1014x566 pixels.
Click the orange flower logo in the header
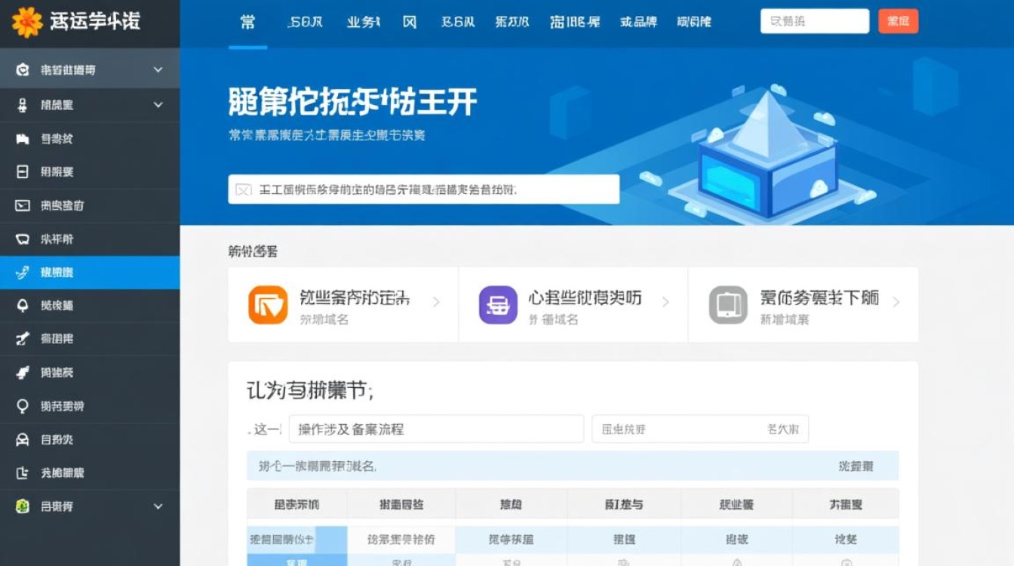(27, 22)
